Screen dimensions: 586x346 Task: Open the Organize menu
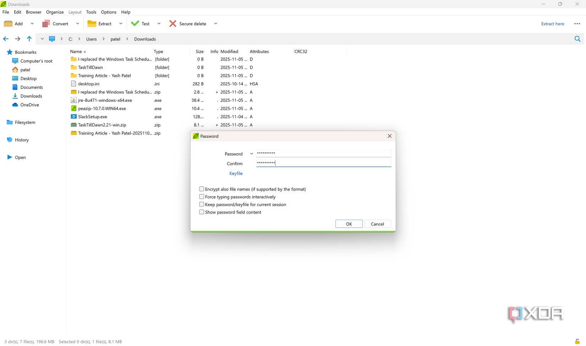click(54, 12)
